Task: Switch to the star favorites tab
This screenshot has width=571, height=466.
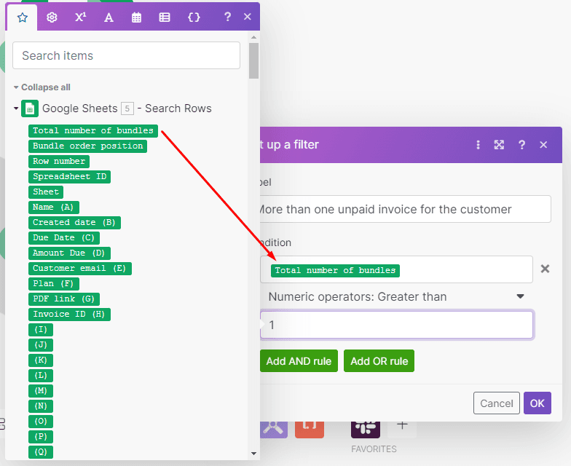Action: [x=22, y=17]
